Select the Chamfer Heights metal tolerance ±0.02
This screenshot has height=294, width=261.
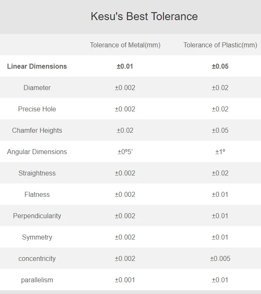(x=125, y=130)
